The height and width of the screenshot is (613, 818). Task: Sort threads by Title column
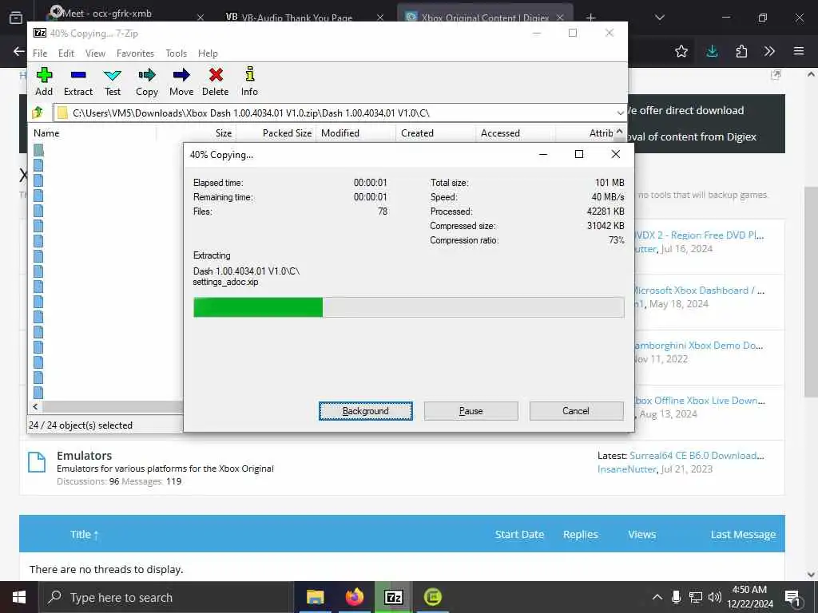[x=84, y=534]
